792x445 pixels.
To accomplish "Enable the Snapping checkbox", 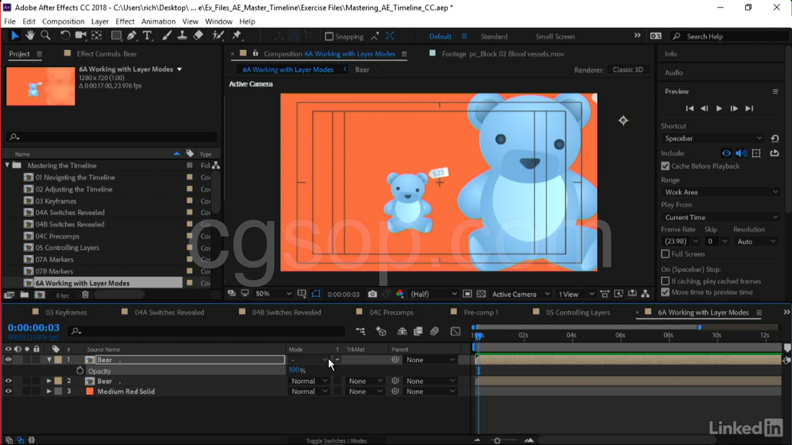I will 329,36.
